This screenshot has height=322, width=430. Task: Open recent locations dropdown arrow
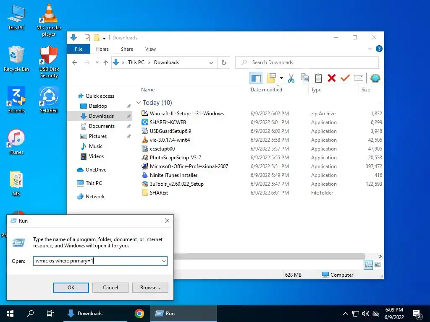click(97, 63)
